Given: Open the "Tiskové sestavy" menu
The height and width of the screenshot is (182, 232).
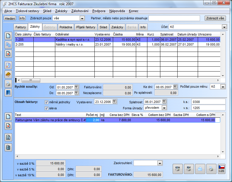Looking at the screenshot, I should pyautogui.click(x=28, y=11).
